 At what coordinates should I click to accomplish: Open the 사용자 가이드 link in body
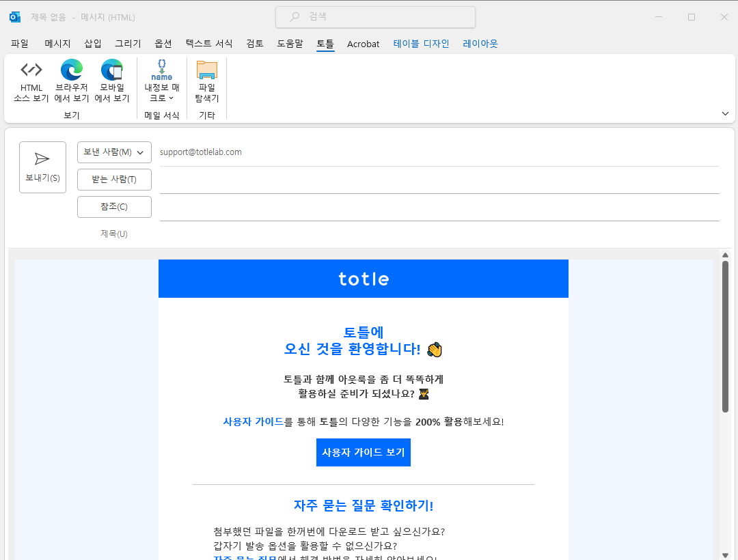tap(254, 422)
